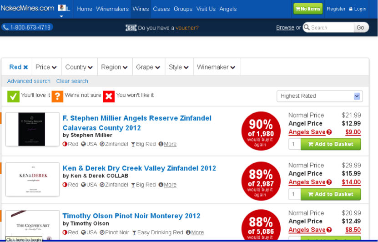Open the Style filter dropdown

179,67
